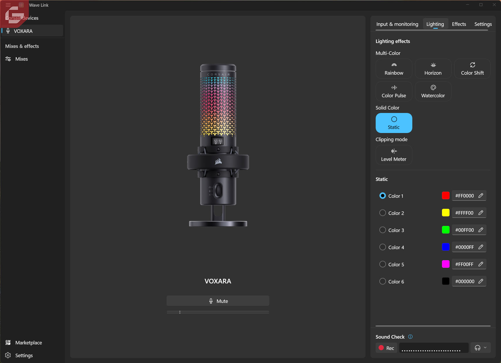Screen dimensions: 501x363
Task: Edit Color 6 hex value pencil icon
Action: coord(481,281)
